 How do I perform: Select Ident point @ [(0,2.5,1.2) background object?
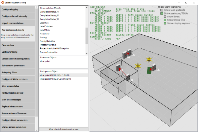pos(64,79)
